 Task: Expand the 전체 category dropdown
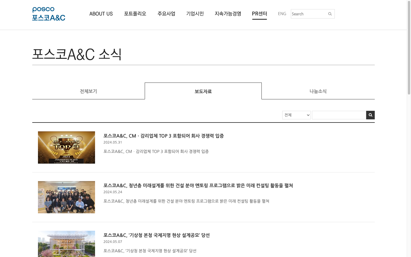pyautogui.click(x=297, y=115)
